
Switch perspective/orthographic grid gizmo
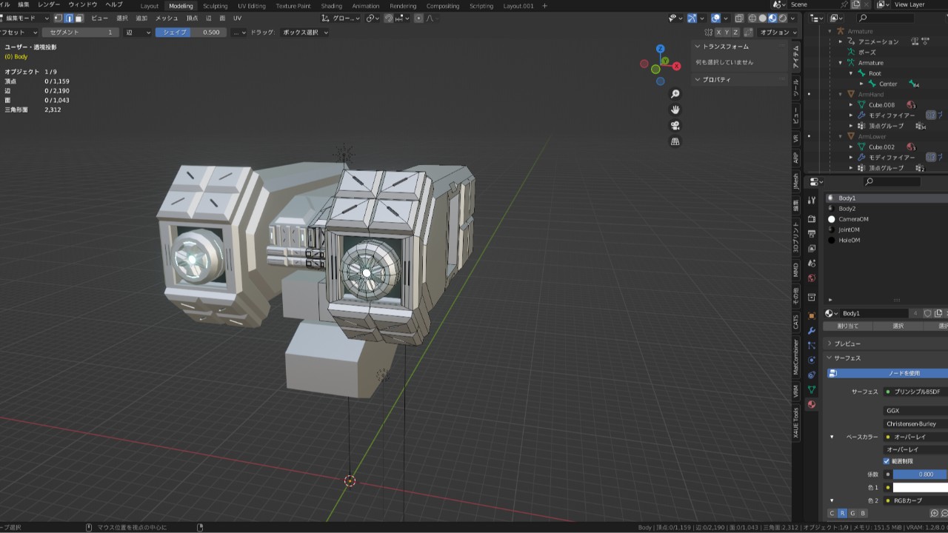click(x=675, y=141)
